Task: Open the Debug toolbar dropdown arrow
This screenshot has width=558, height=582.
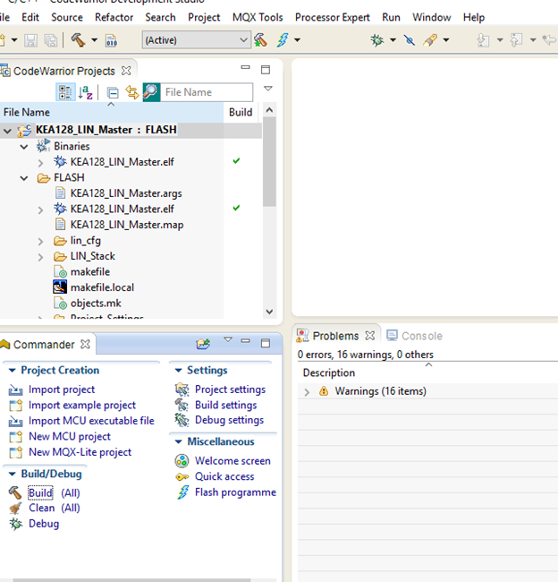Action: pos(393,39)
